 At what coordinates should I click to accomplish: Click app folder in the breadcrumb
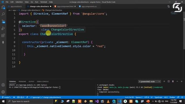[14, 10]
